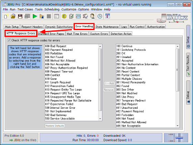
Task: Click the grey stop square icon
Action: pyautogui.click(x=49, y=16)
